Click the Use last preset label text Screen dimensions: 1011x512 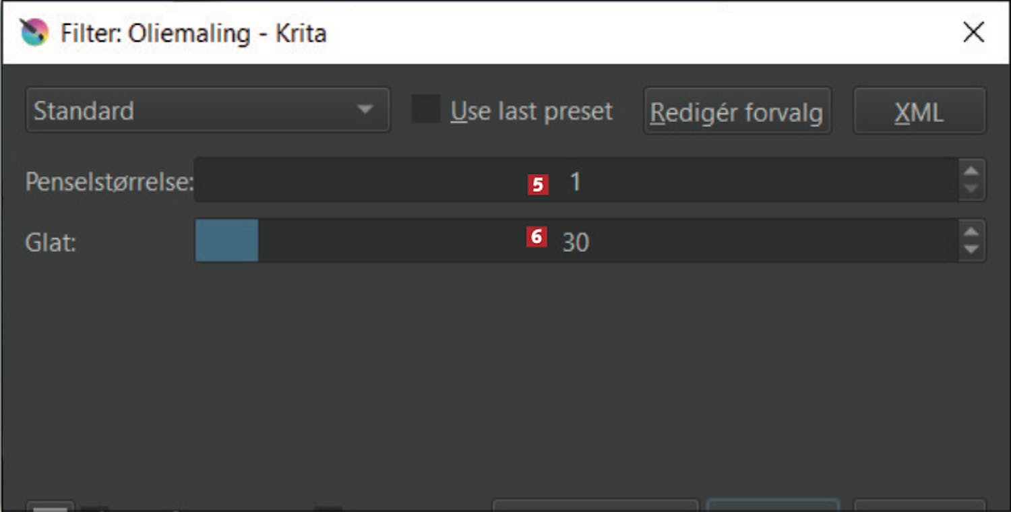(532, 111)
